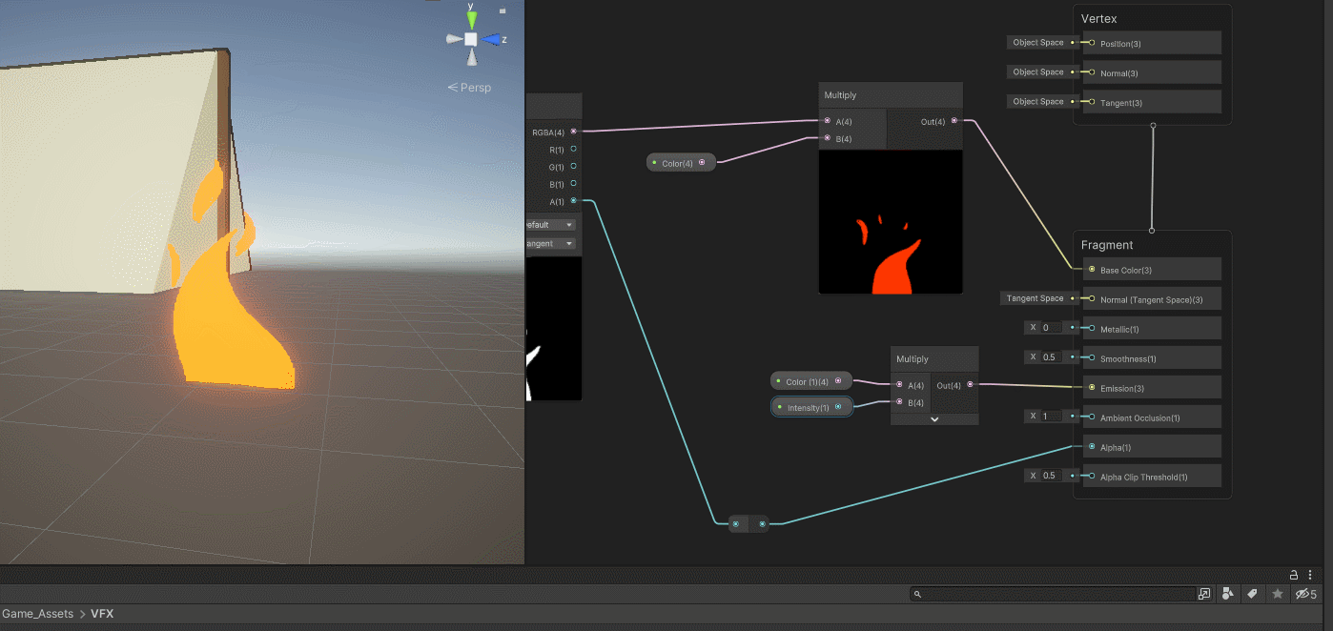This screenshot has height=631, width=1333.
Task: Click the flame preview of top Multiply node
Action: 891,221
